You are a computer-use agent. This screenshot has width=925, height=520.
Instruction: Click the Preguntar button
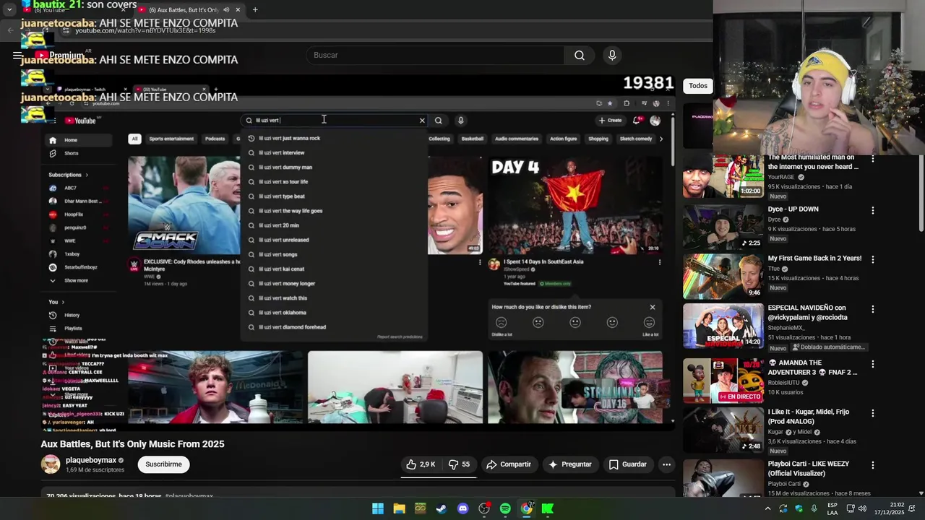click(x=569, y=464)
